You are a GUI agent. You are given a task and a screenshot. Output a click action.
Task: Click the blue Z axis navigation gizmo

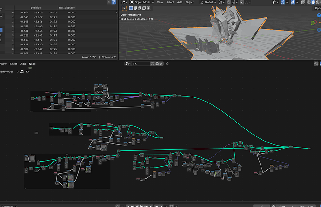click(319, 15)
